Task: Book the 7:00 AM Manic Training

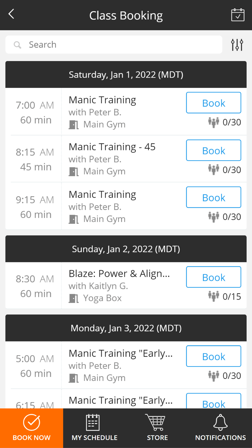Action: click(x=213, y=103)
